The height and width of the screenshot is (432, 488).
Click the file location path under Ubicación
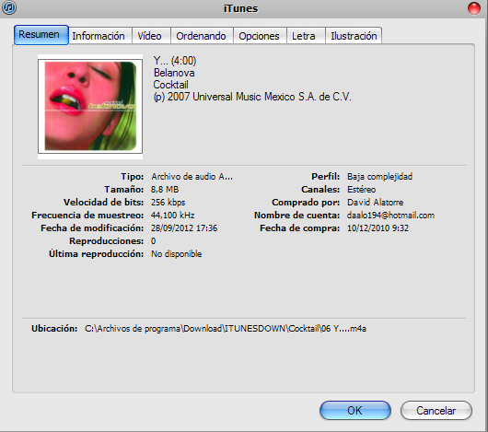tap(226, 328)
